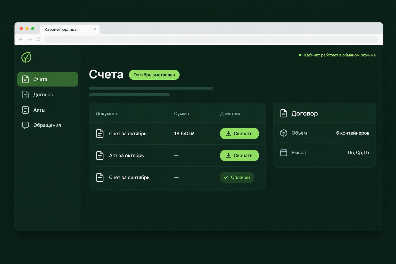Click the macOS green fullscreen button
Screen dimensions: 396x264
[33, 29]
